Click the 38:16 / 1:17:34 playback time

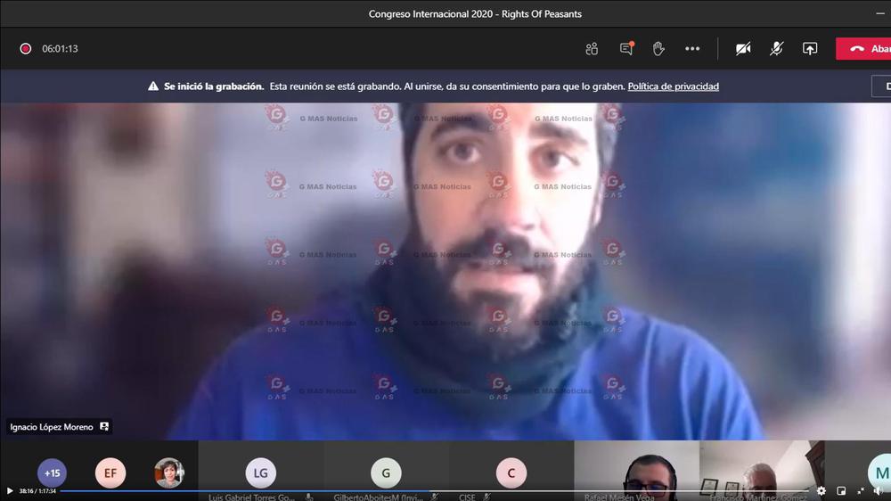click(37, 491)
